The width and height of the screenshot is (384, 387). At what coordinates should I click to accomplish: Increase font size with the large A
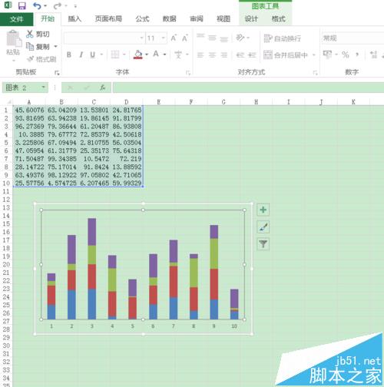[x=174, y=38]
